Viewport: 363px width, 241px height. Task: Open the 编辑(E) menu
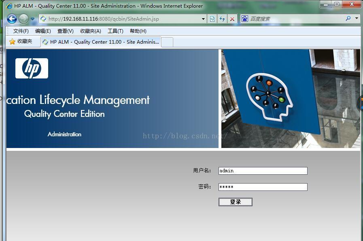[43, 31]
